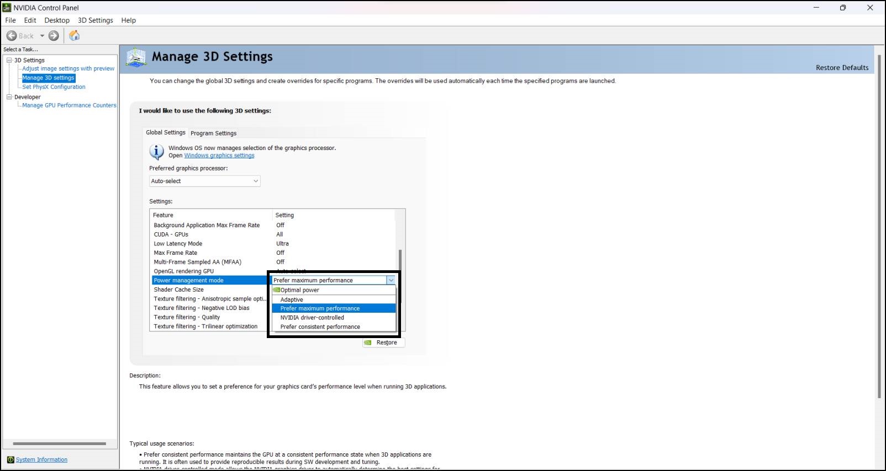Open Adjust image settings with preview
This screenshot has width=886, height=471.
point(68,68)
